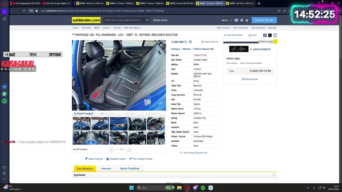The height and width of the screenshot is (192, 342).
Task: Open the messages envelope icon in header
Action: tap(236, 20)
